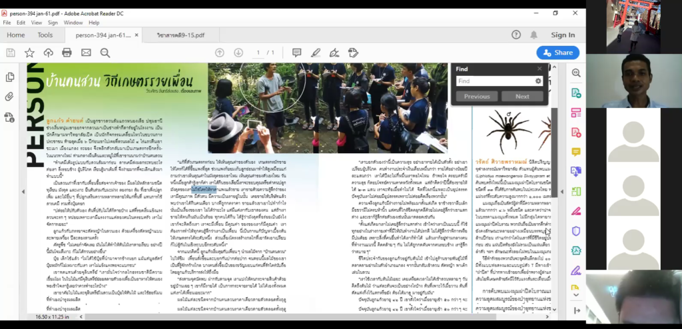The width and height of the screenshot is (682, 329).
Task: Open yellow Comment tool in right pane
Action: point(576,152)
